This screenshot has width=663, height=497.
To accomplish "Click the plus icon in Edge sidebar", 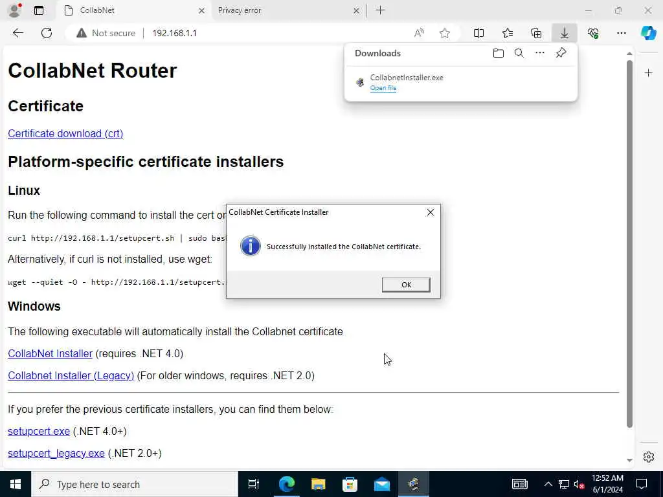I will coord(649,73).
